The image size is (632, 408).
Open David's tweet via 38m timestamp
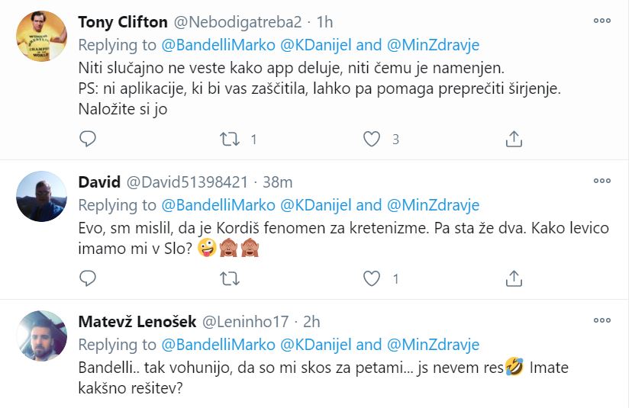tap(277, 182)
